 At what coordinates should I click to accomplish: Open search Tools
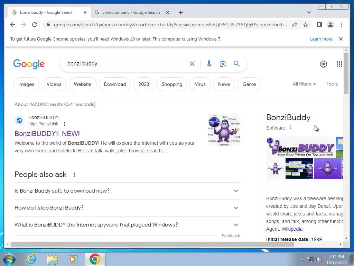pyautogui.click(x=332, y=84)
